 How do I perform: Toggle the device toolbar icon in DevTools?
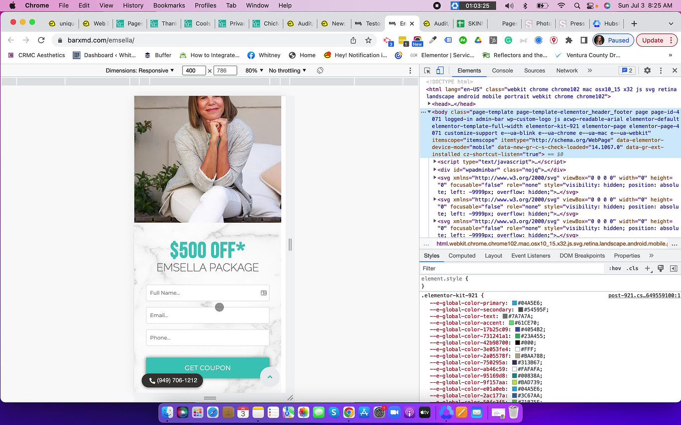tap(440, 71)
